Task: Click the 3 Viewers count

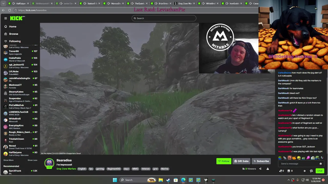Action: 249,169
